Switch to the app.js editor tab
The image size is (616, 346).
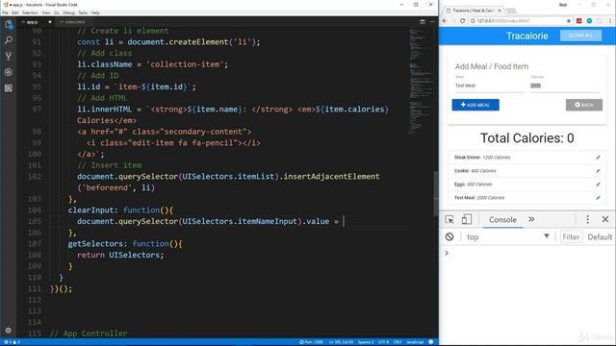[36, 22]
